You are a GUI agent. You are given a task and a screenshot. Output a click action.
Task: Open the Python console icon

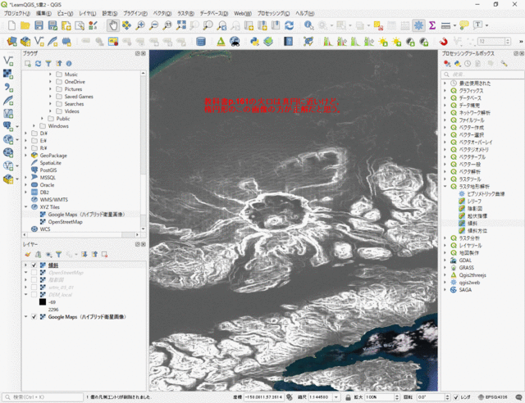pos(254,42)
